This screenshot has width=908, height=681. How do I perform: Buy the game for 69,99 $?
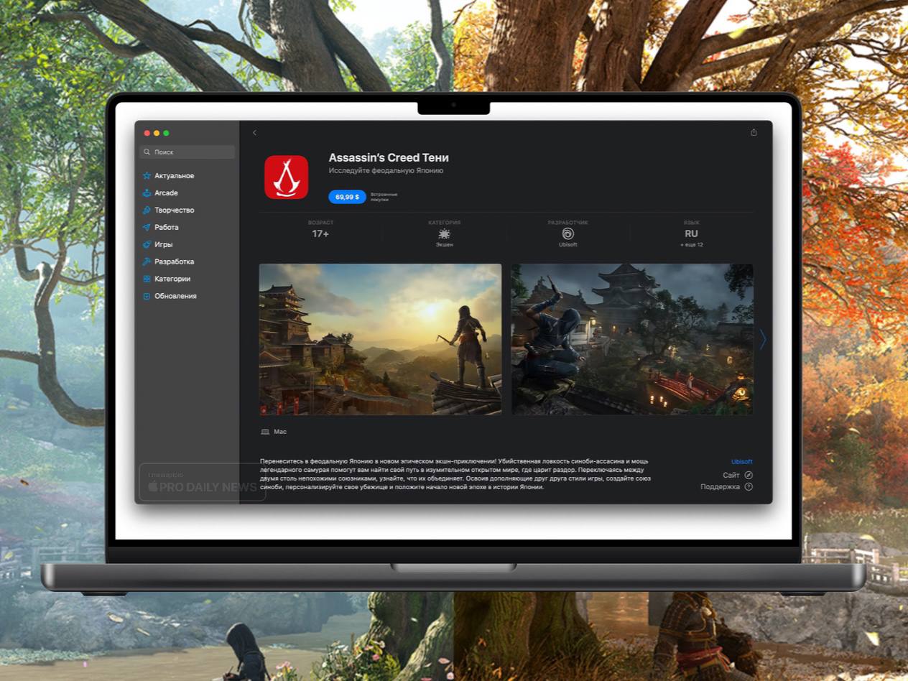[347, 197]
